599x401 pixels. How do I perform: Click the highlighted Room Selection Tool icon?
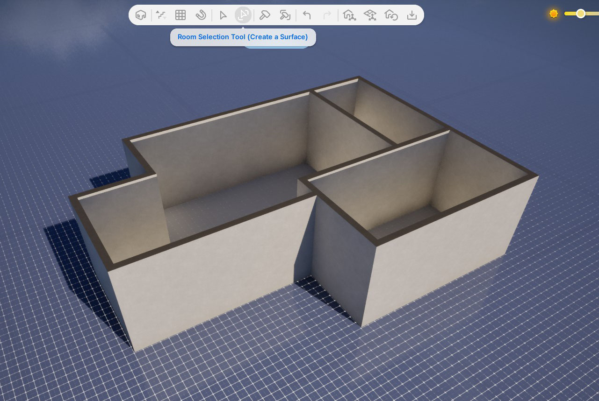(243, 15)
